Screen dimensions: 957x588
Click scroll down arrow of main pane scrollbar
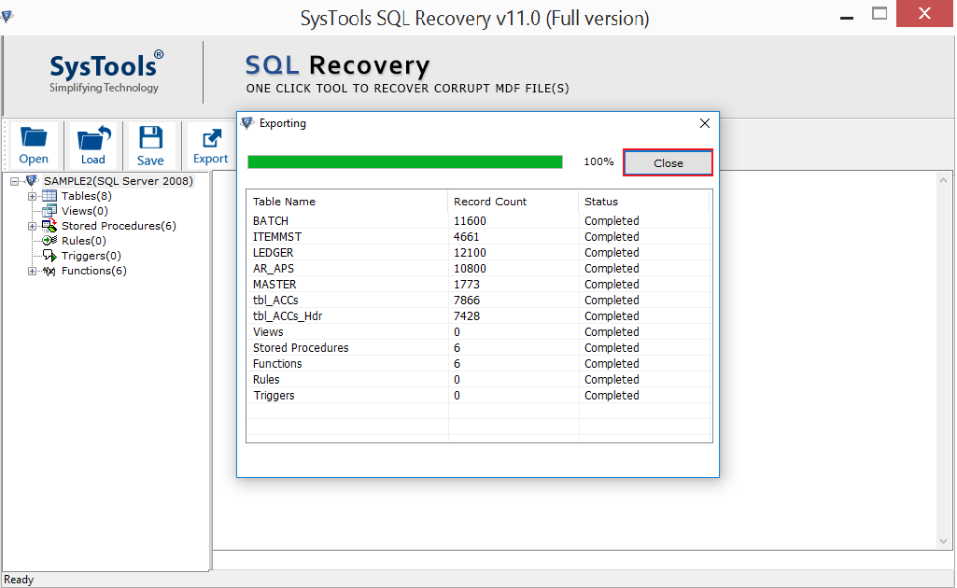tap(944, 541)
